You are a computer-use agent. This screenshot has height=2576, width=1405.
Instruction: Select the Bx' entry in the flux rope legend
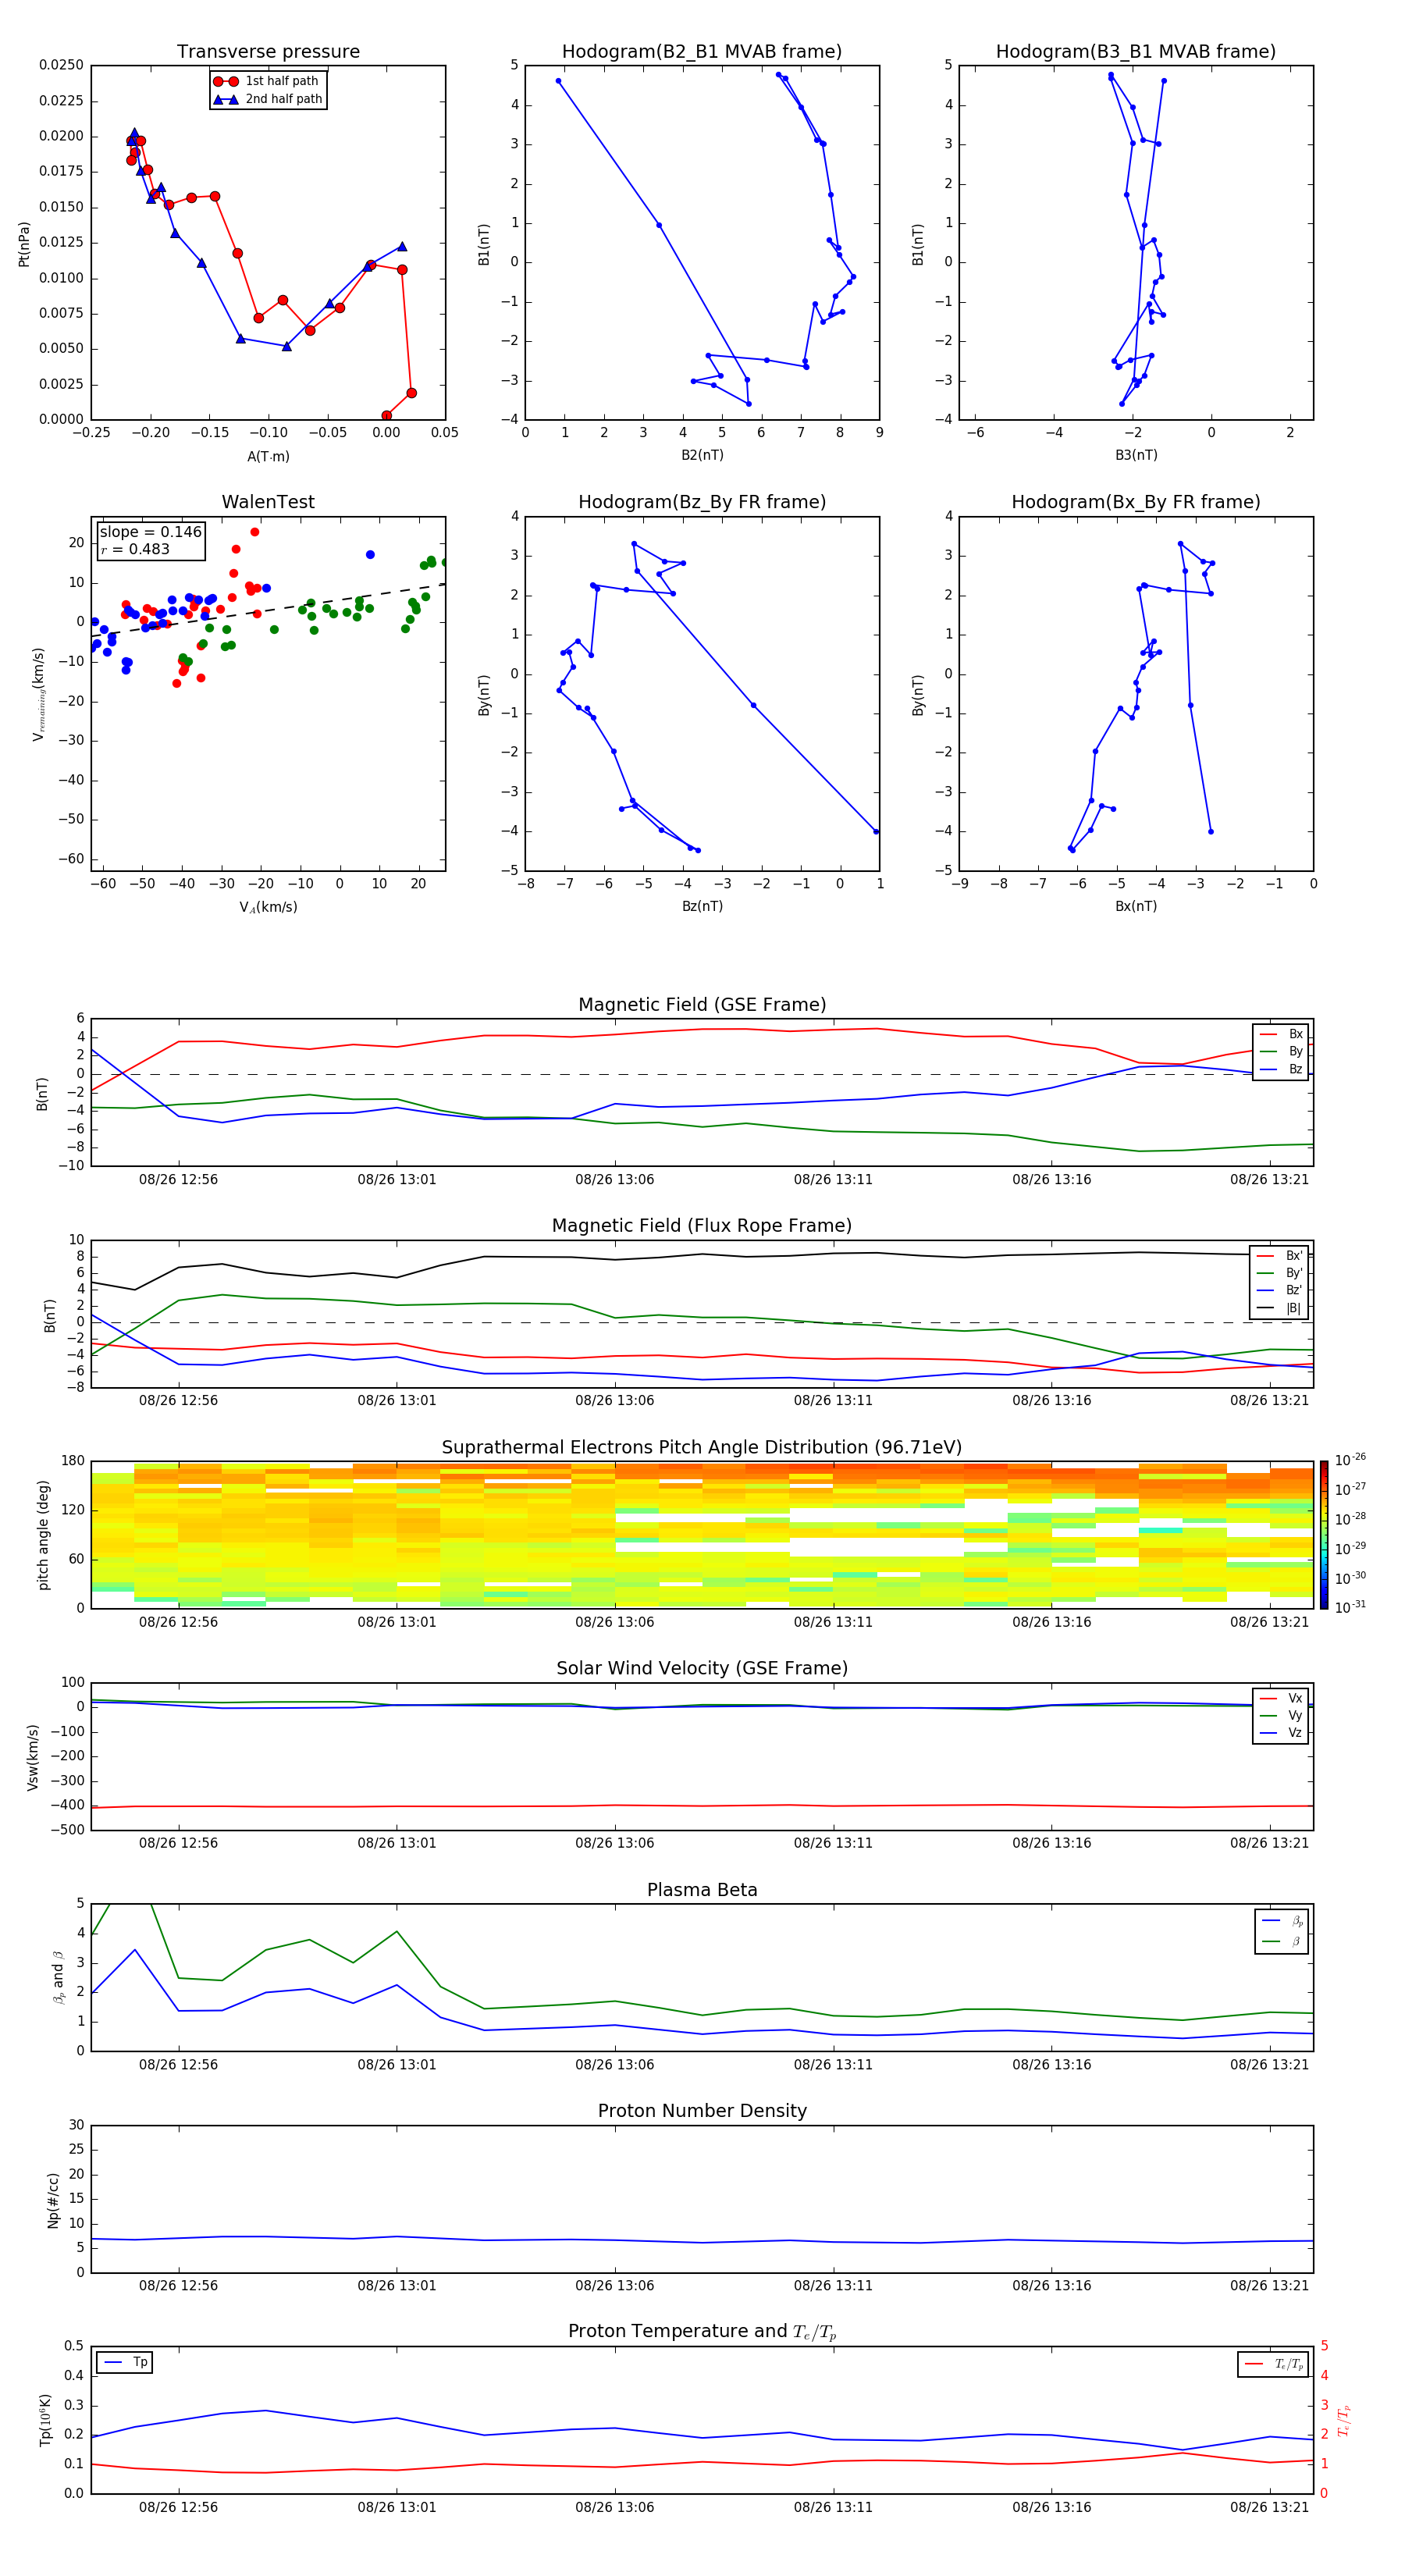point(1280,1256)
